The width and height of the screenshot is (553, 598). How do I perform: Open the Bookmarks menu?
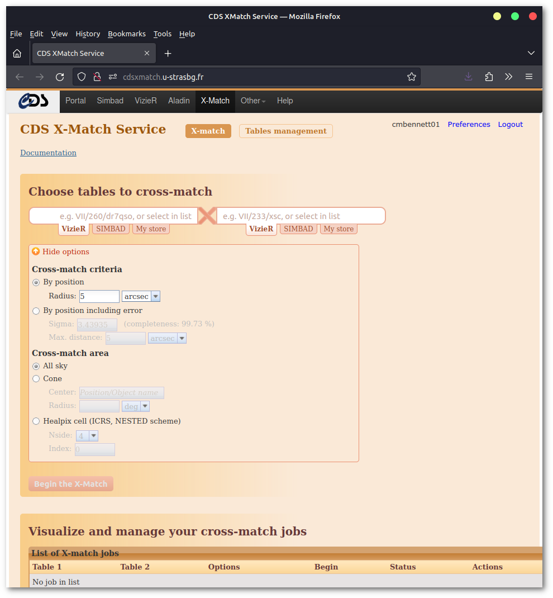pyautogui.click(x=127, y=34)
